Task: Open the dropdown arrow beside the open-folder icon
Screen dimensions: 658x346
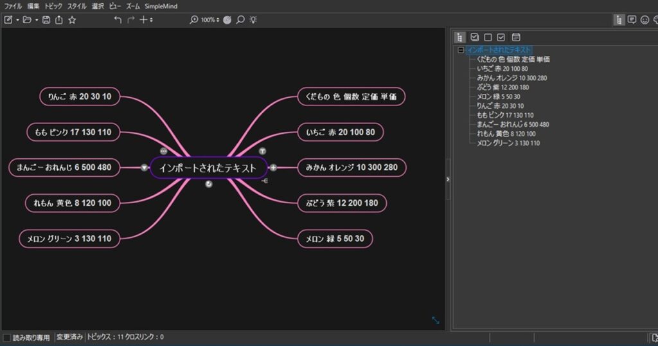Action: coord(37,20)
